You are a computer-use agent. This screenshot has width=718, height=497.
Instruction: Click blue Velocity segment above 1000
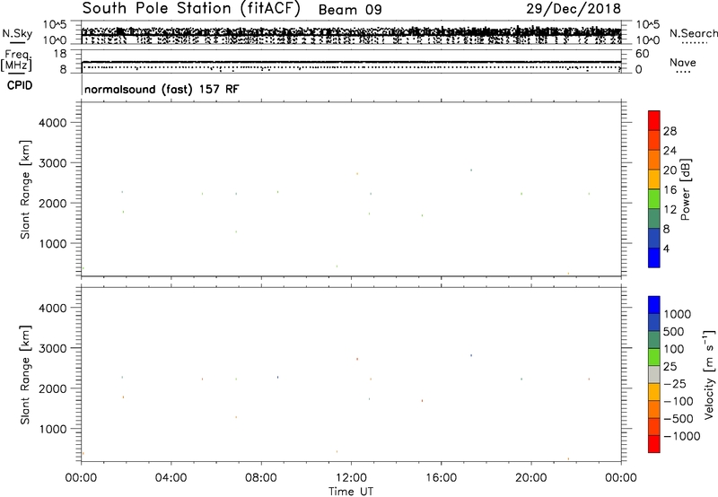[x=654, y=305]
